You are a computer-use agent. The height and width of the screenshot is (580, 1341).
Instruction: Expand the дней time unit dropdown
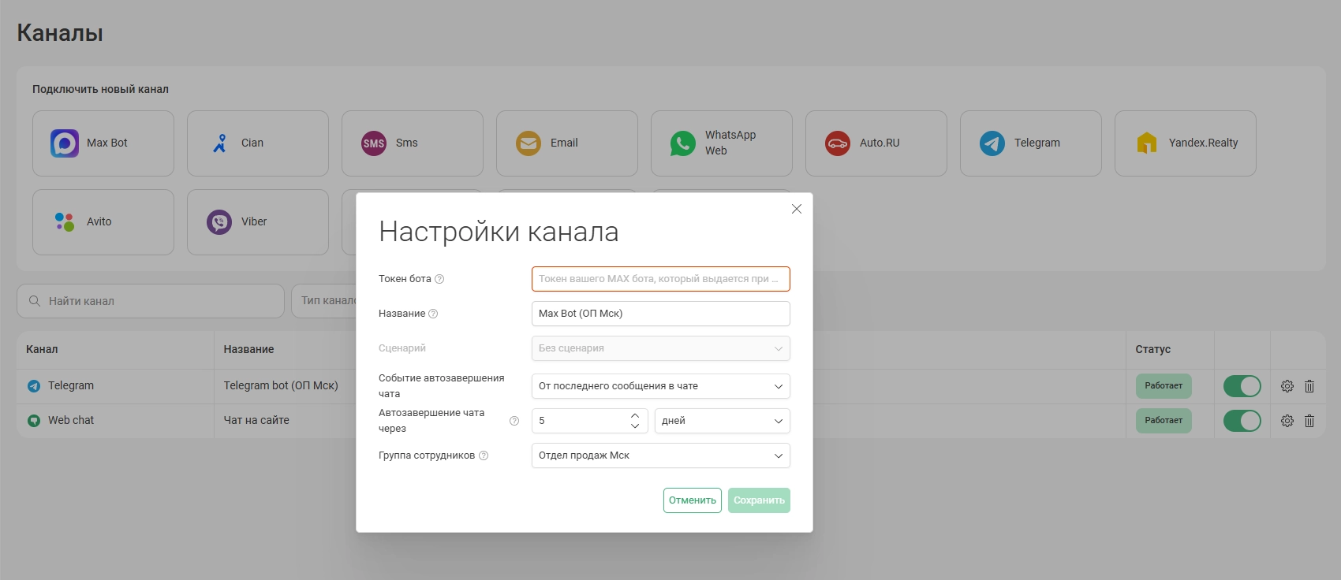[722, 421]
